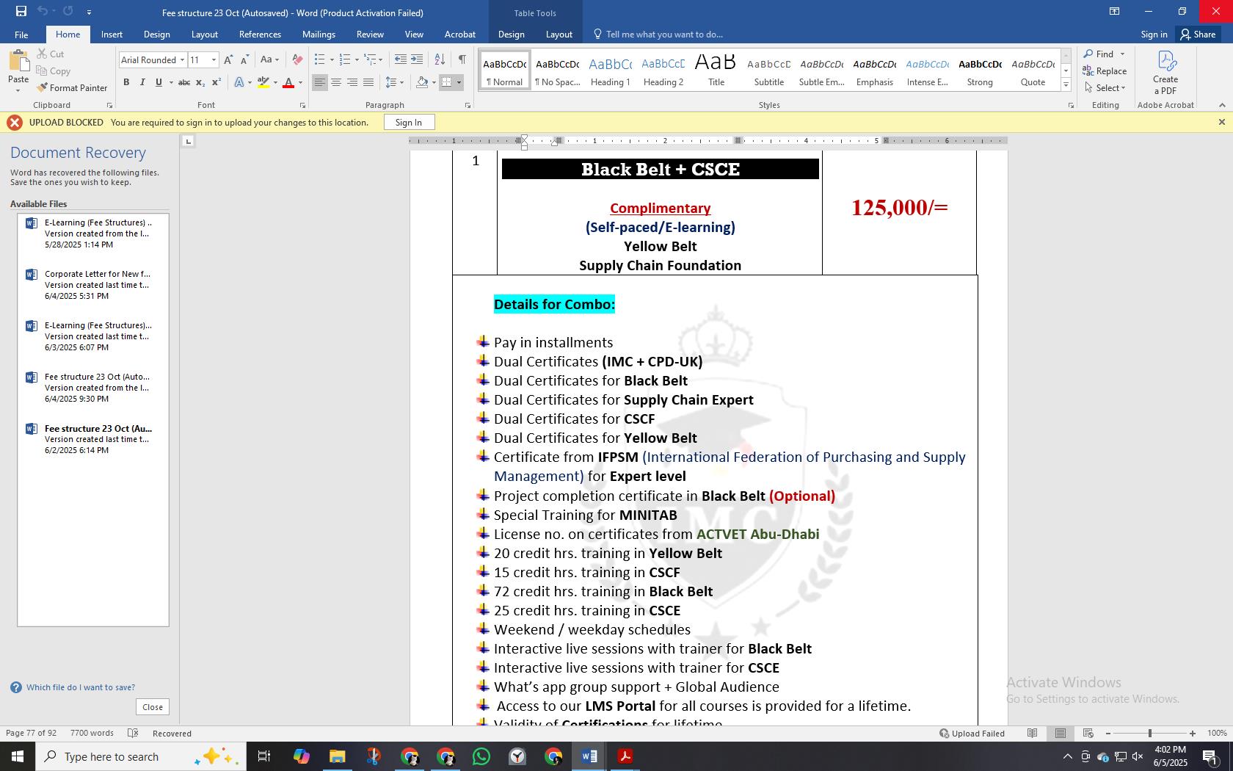Switch to Web Layout view in status bar
This screenshot has height=771, width=1233.
(1088, 733)
